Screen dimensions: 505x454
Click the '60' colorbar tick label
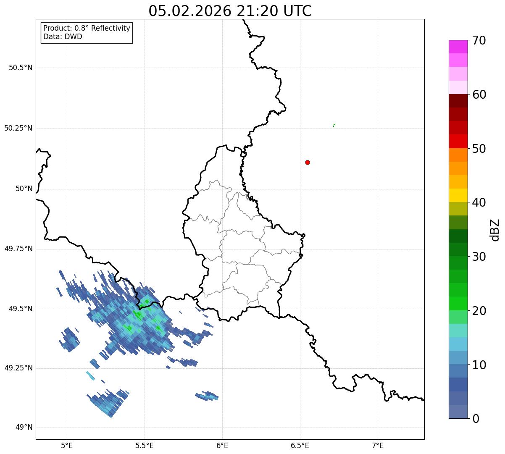[479, 94]
